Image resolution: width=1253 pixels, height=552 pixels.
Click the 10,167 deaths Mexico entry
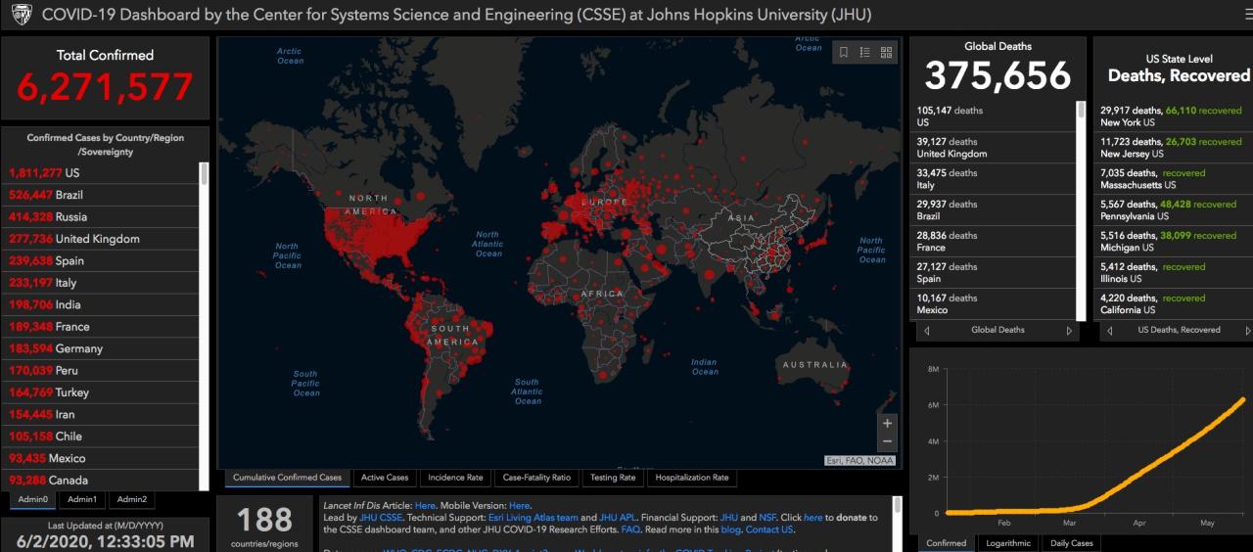(993, 304)
